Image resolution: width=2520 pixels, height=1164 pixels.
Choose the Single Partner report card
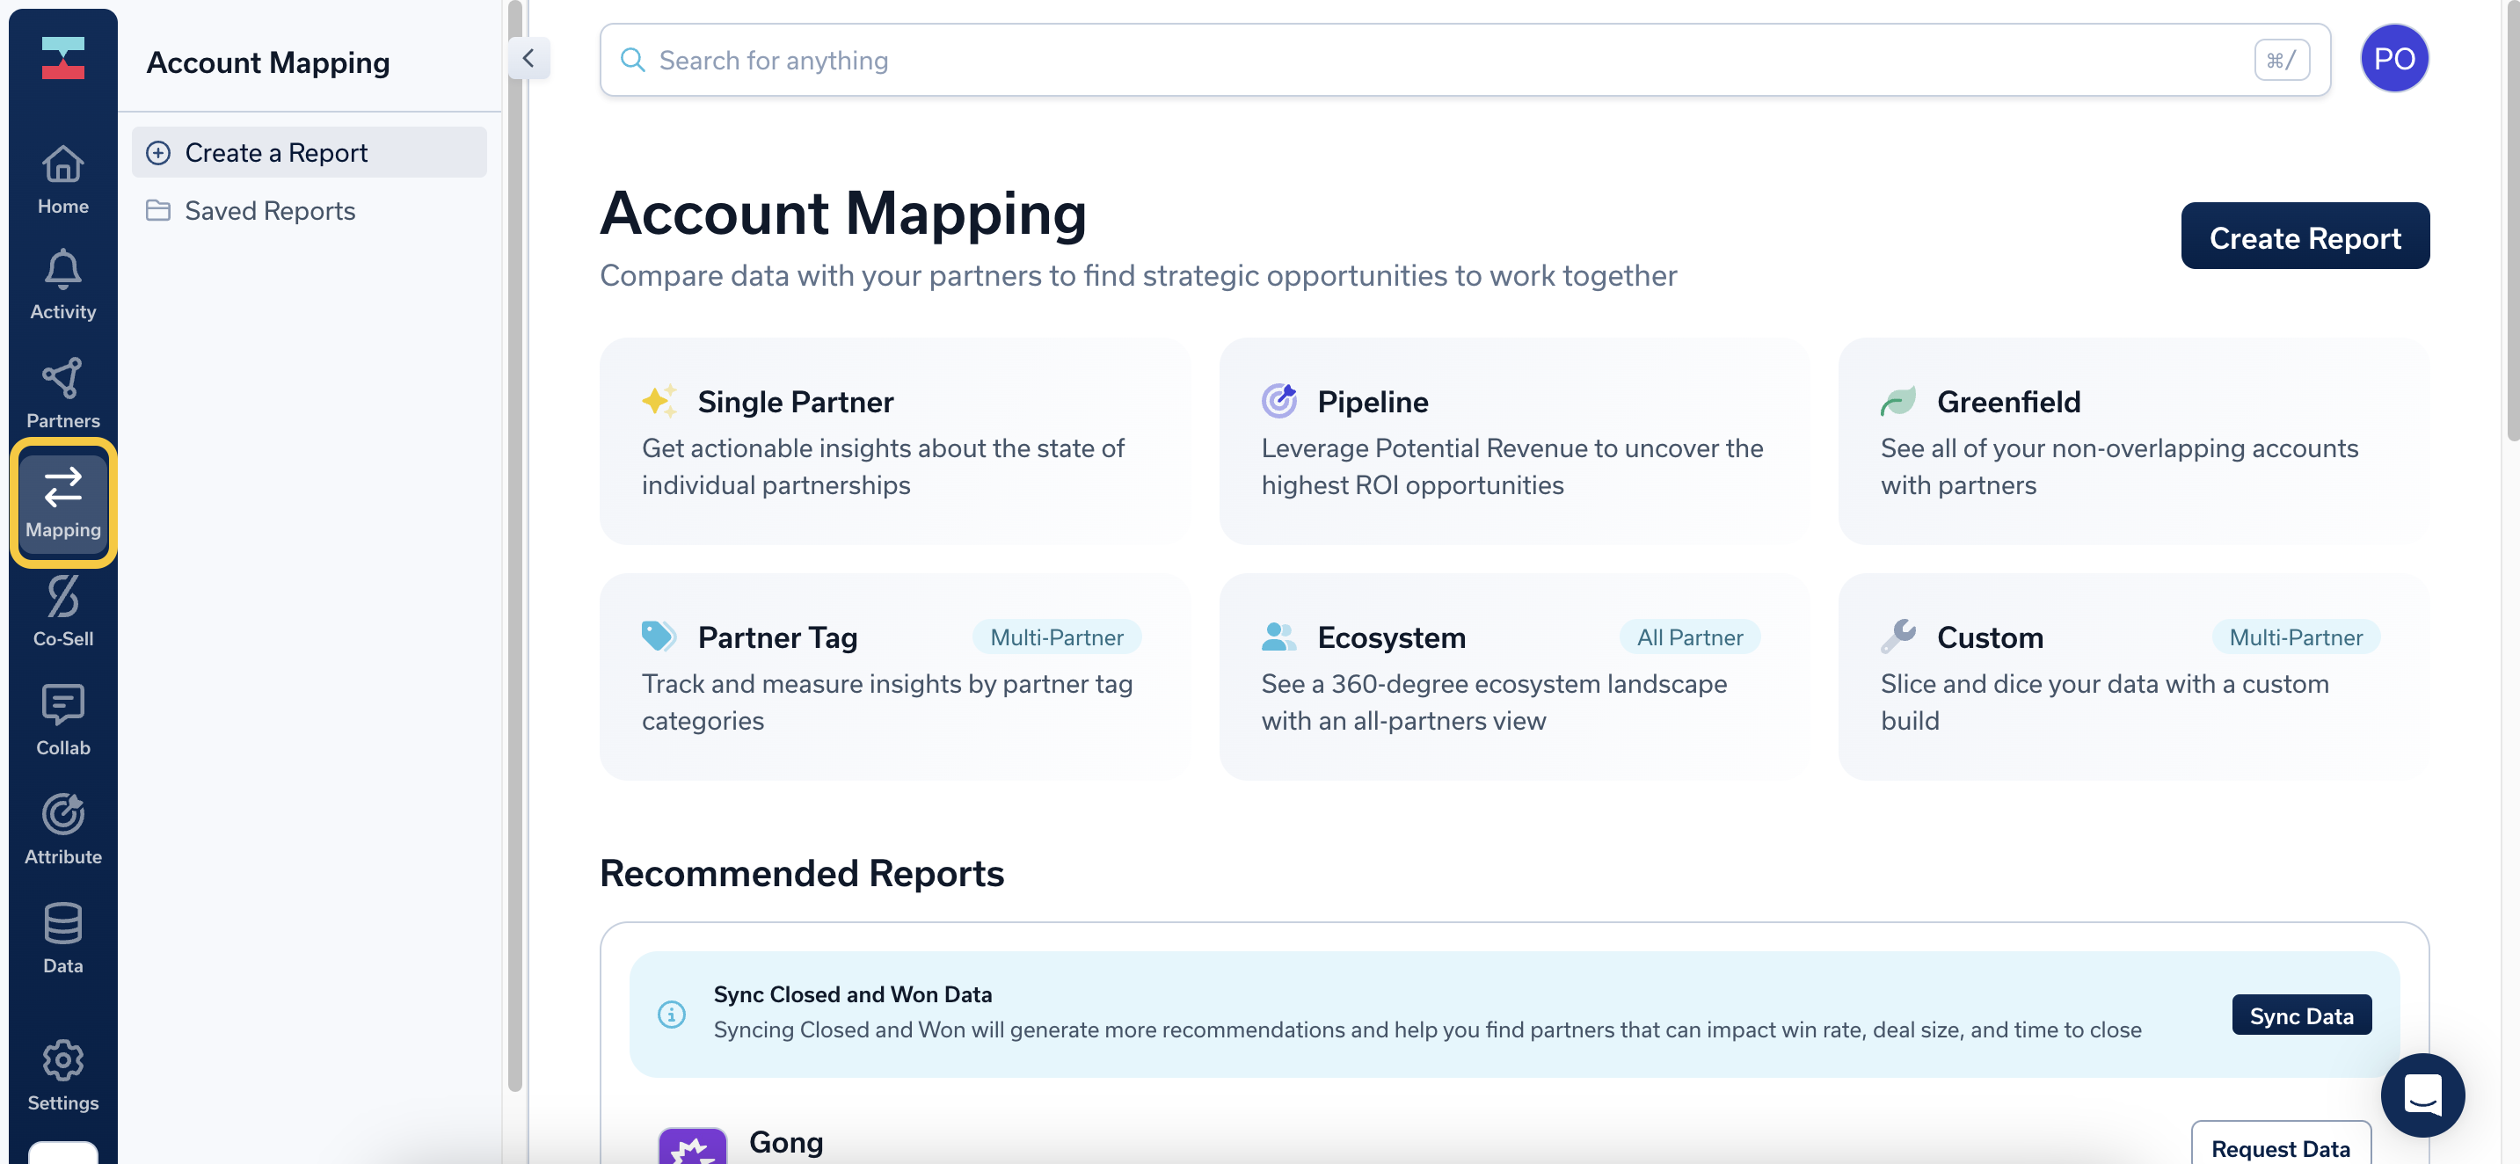894,441
